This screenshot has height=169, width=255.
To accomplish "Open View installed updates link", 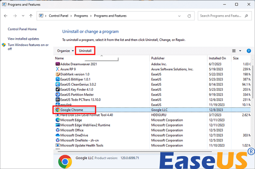I will [23, 39].
